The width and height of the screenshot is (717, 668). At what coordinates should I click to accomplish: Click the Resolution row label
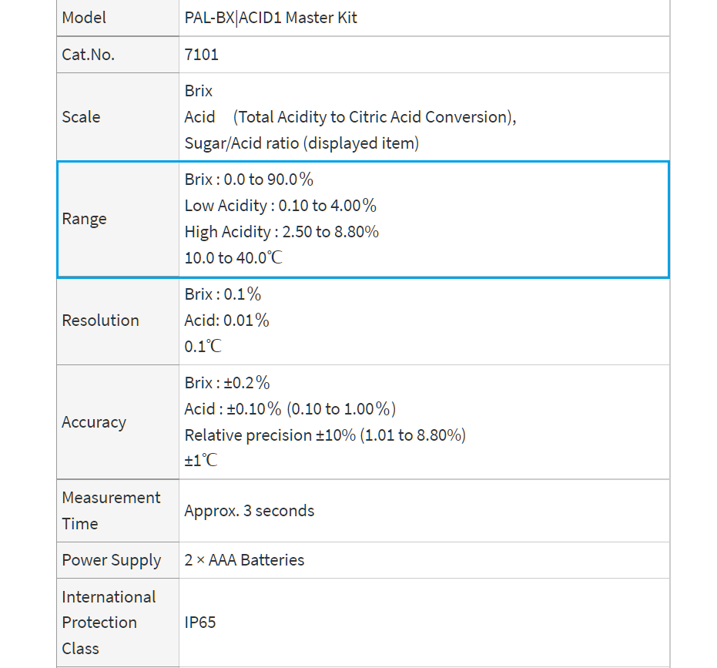coord(100,321)
